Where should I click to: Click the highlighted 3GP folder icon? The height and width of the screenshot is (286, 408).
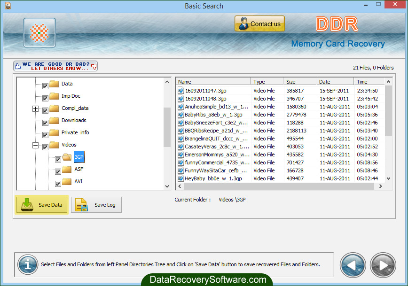(x=66, y=157)
